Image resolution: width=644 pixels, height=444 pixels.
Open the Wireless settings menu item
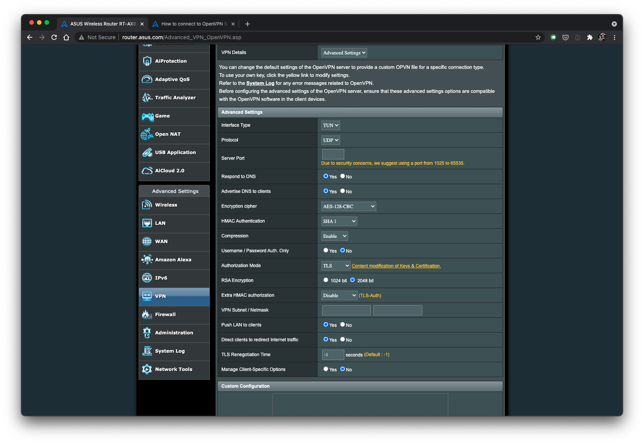166,205
